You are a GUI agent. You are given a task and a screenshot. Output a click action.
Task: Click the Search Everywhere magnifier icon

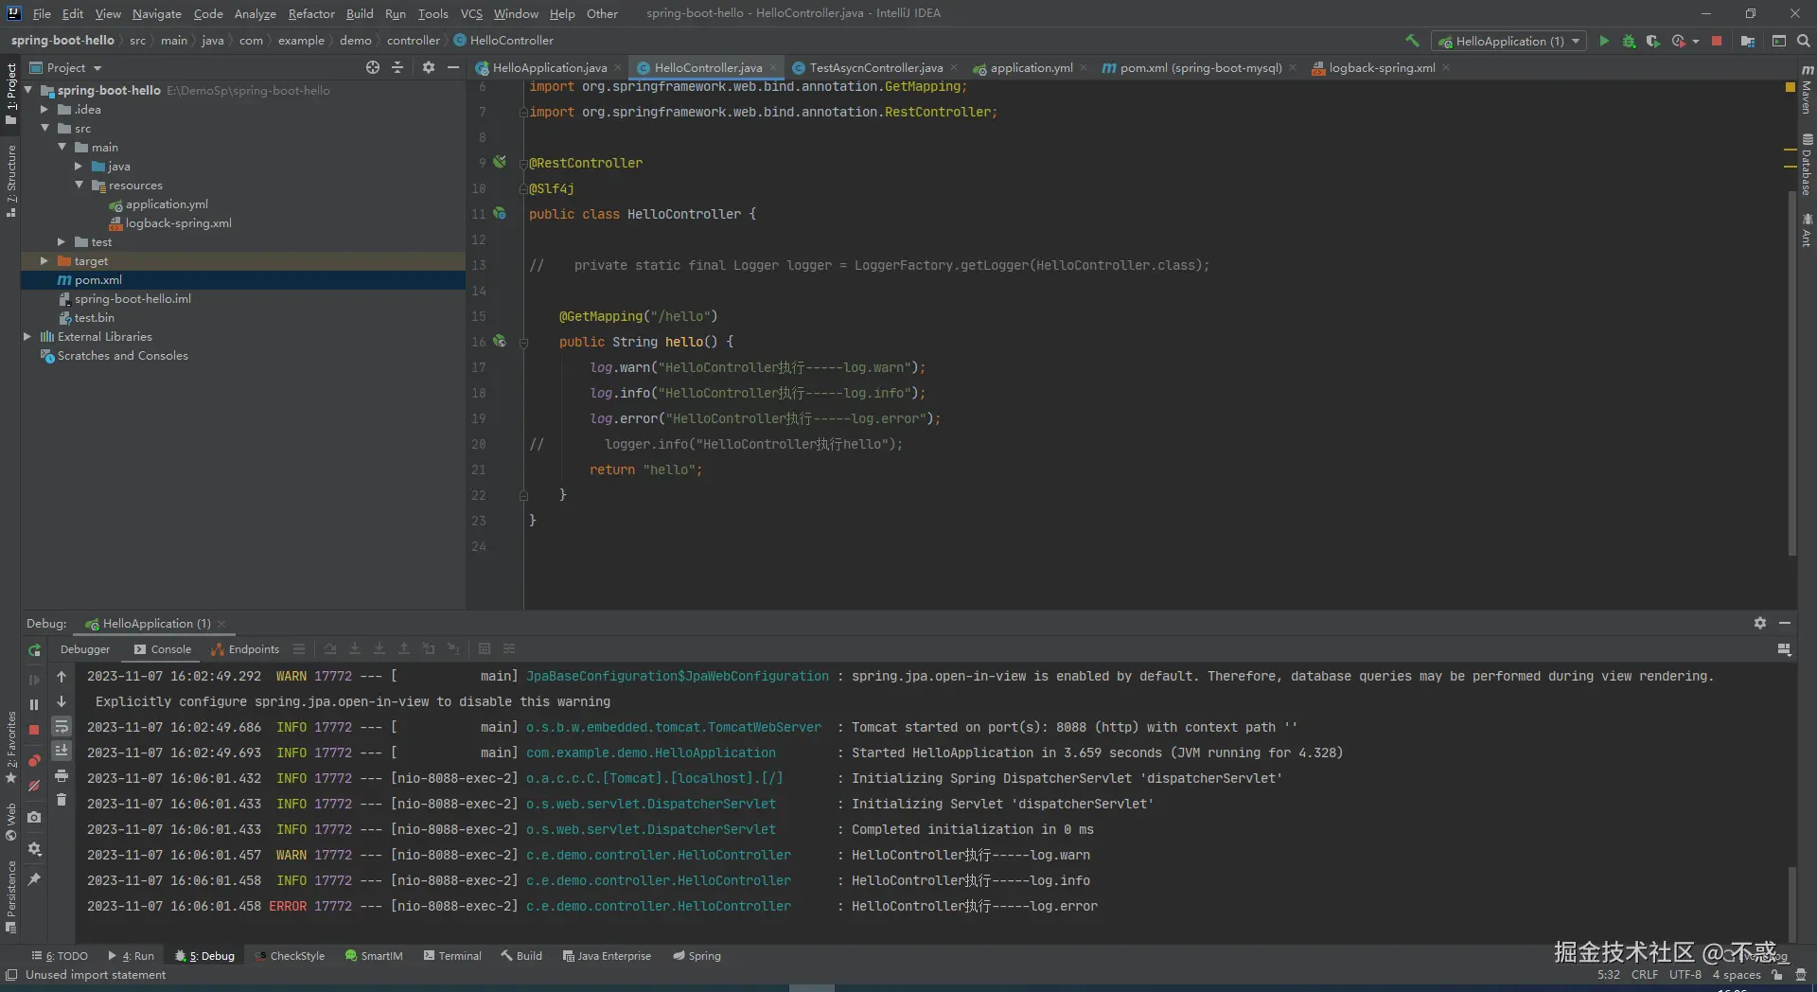point(1803,41)
